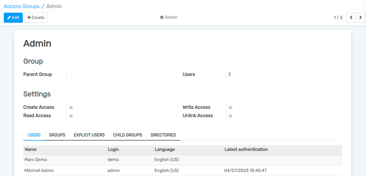The width and height of the screenshot is (366, 176).
Task: Open the Explicit Users tab
Action: click(x=89, y=135)
